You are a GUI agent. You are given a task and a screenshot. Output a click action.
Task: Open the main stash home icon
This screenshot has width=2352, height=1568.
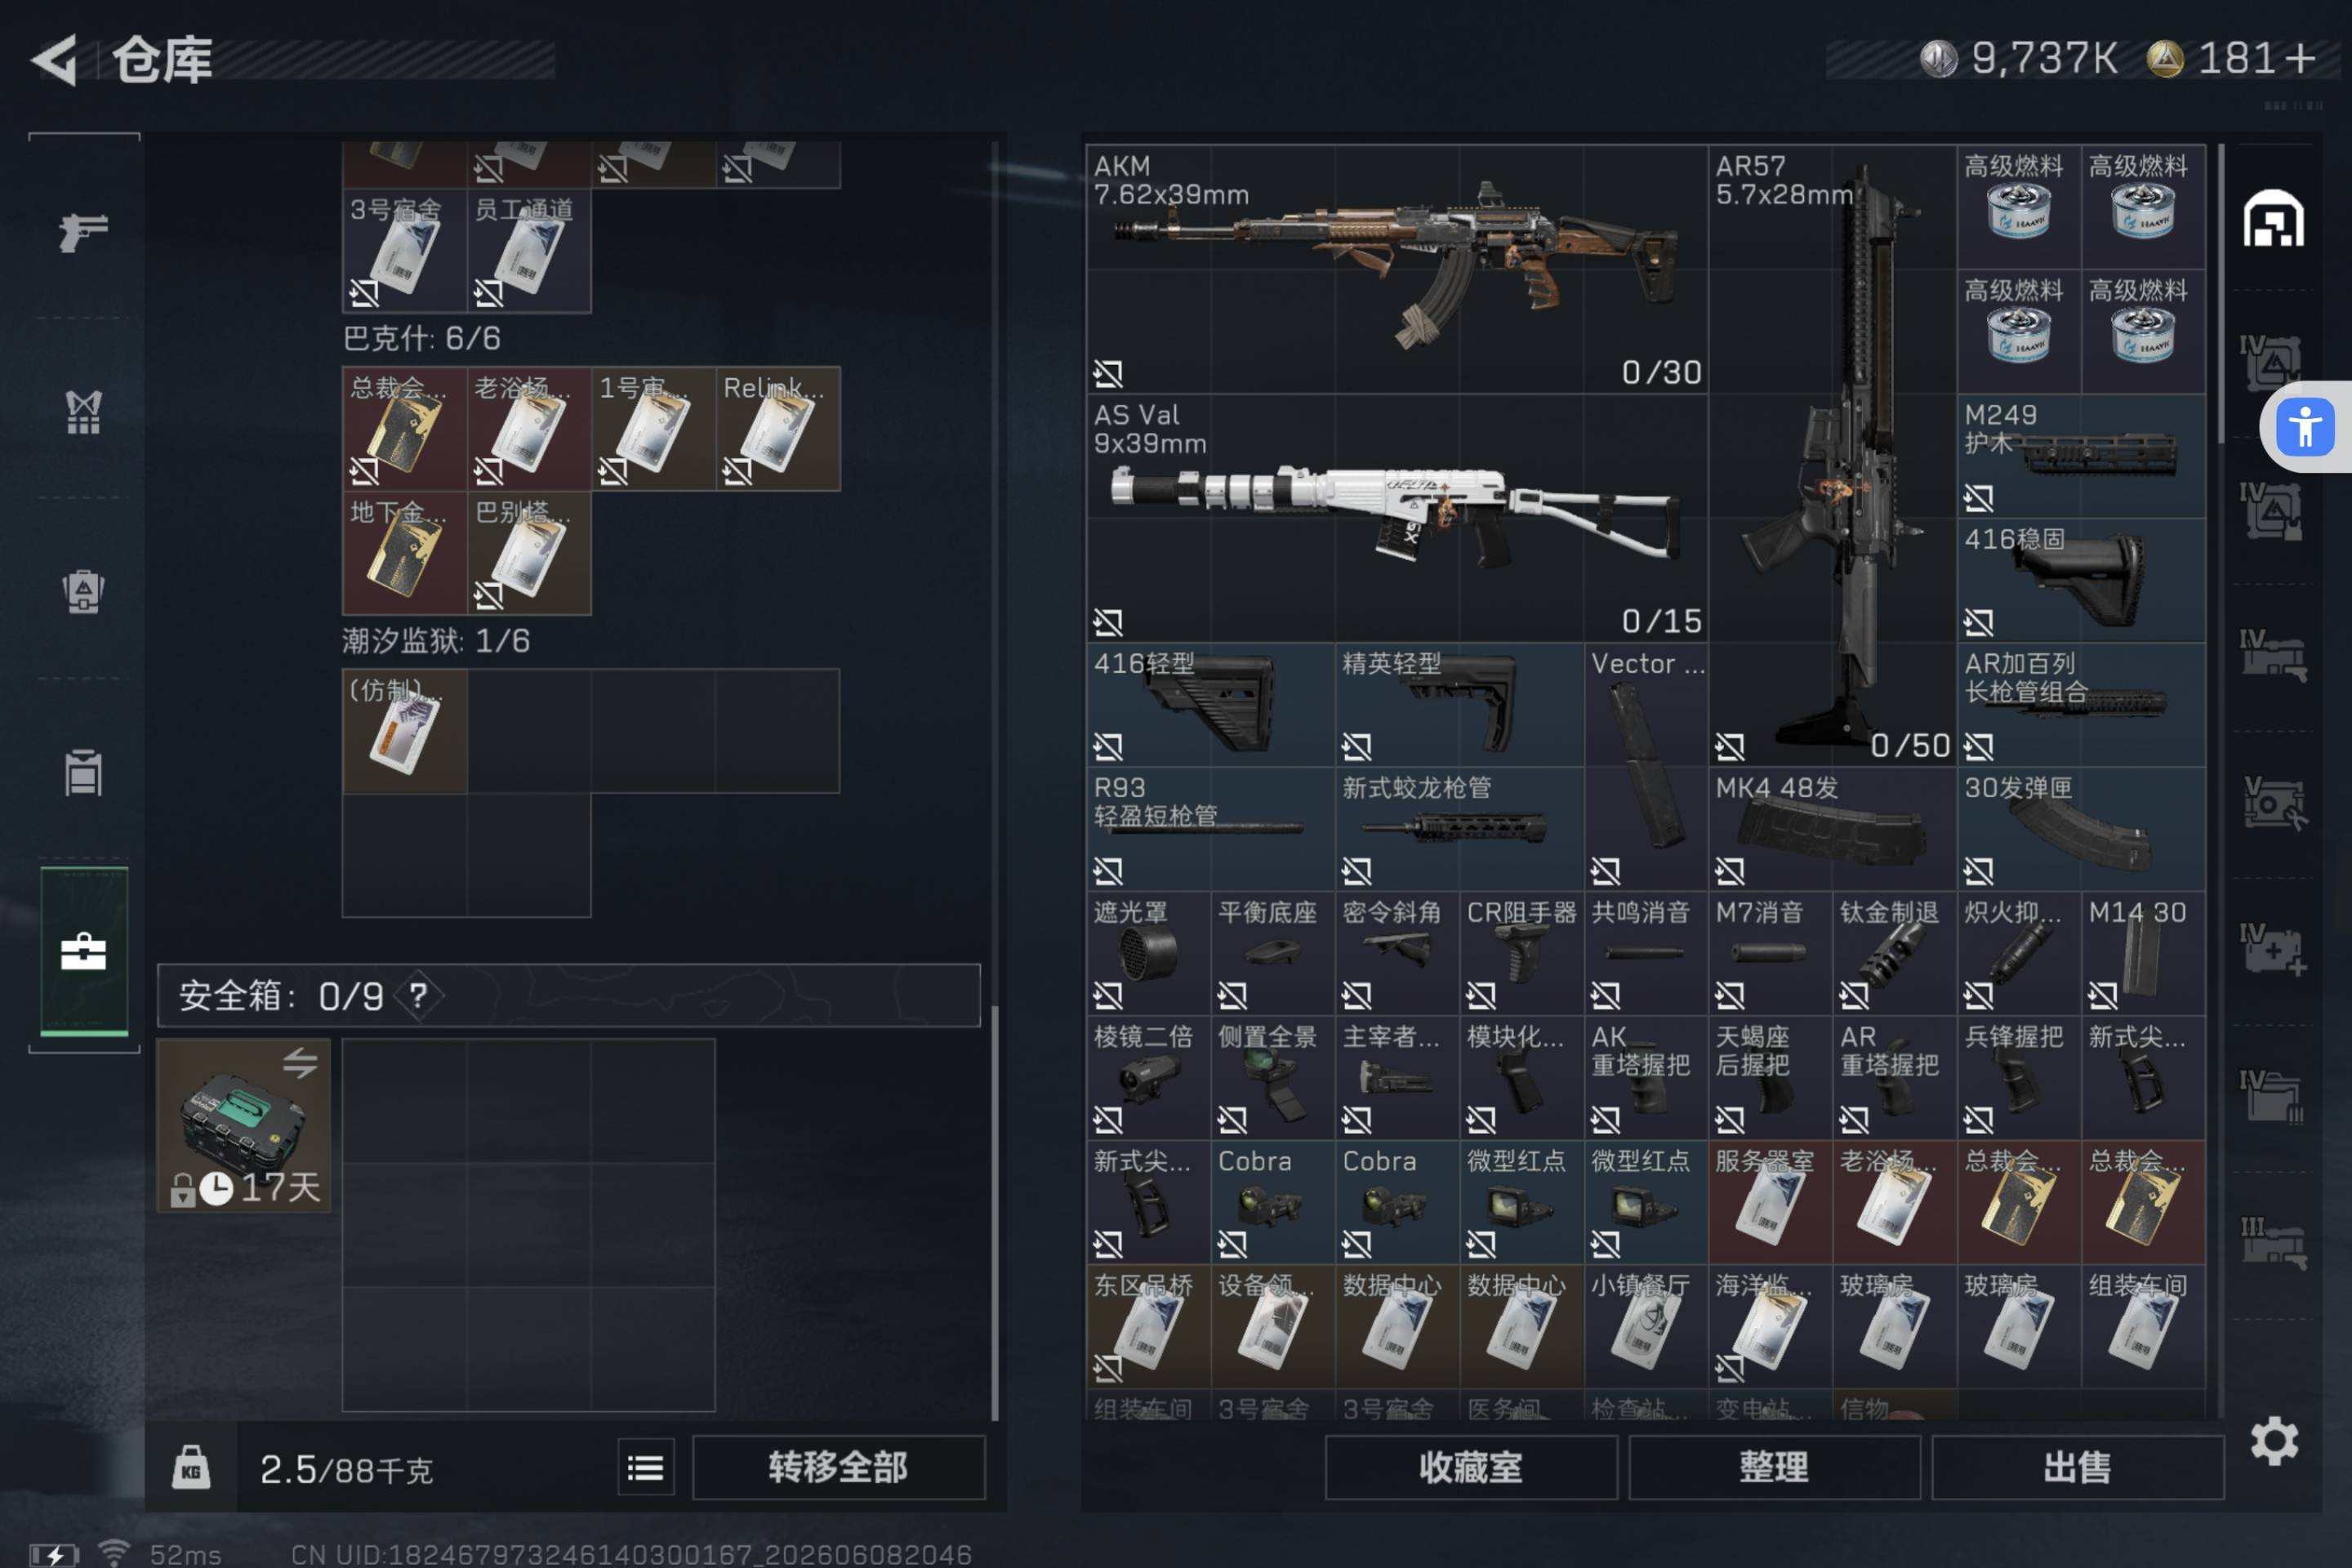click(2273, 218)
